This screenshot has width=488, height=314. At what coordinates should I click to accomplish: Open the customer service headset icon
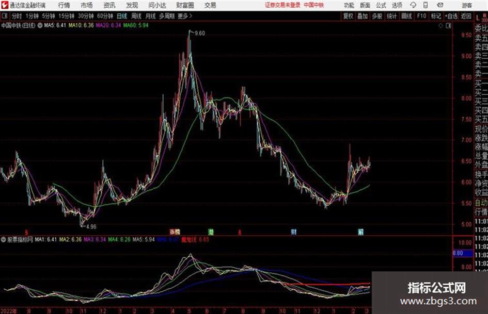pos(413,5)
